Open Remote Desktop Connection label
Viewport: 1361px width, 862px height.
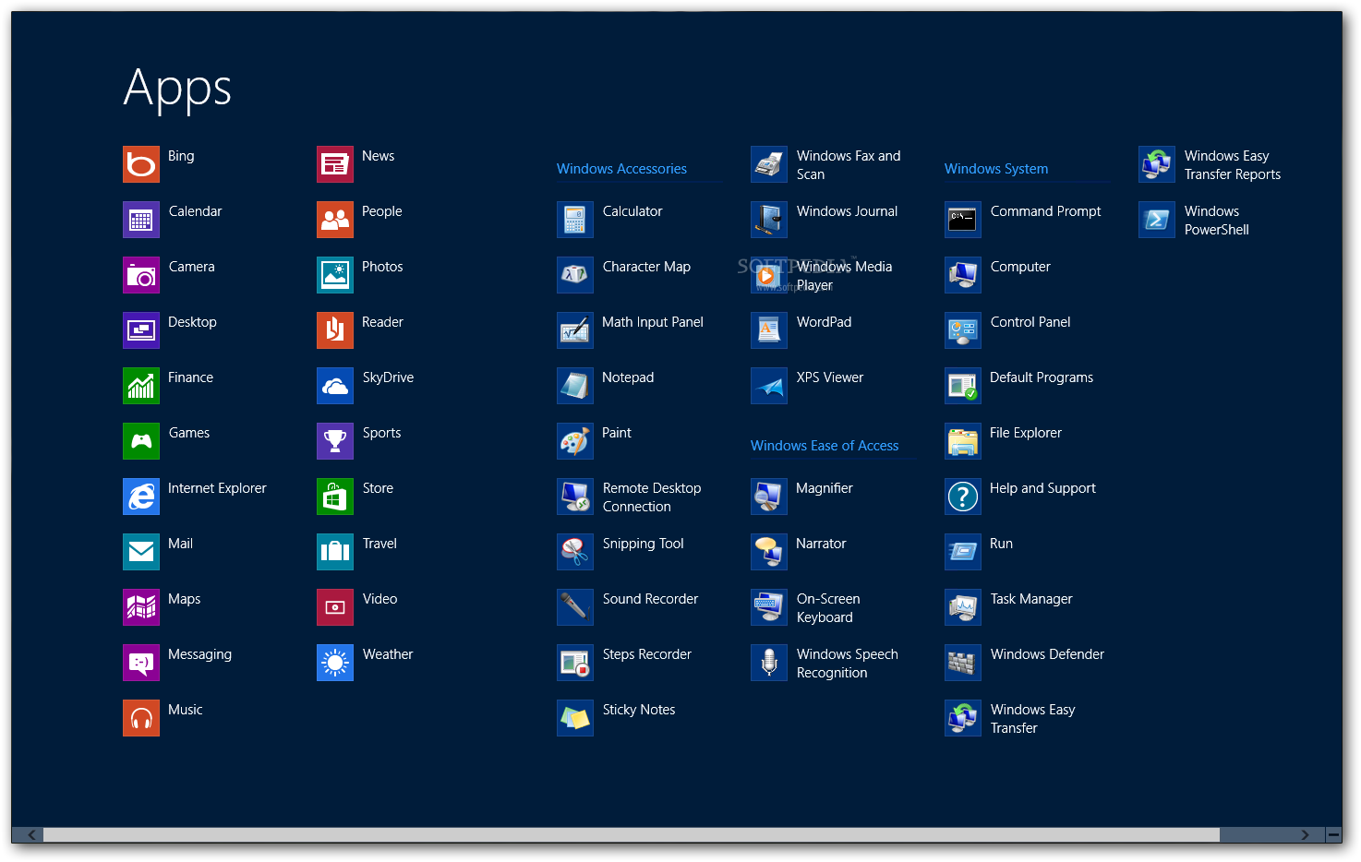(652, 497)
